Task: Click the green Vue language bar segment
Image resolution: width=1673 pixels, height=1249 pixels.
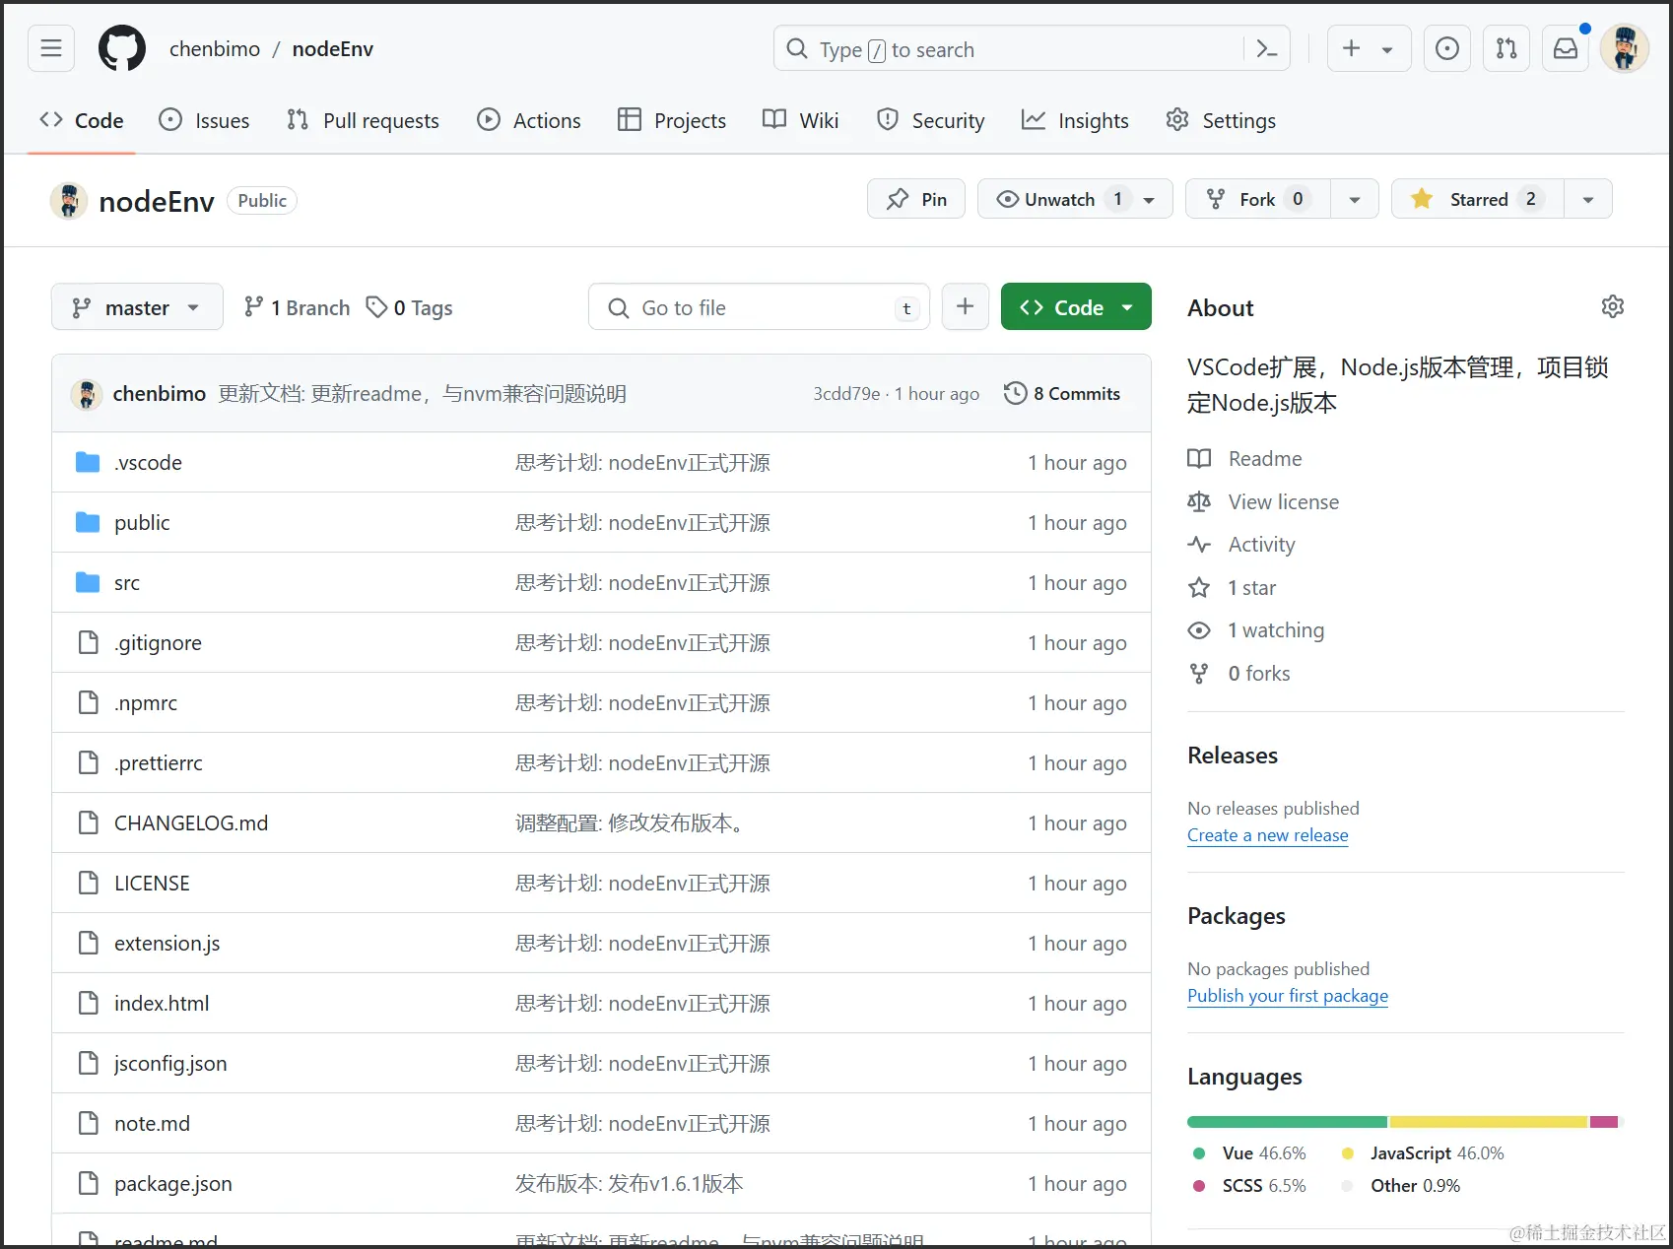Action: click(1288, 1121)
